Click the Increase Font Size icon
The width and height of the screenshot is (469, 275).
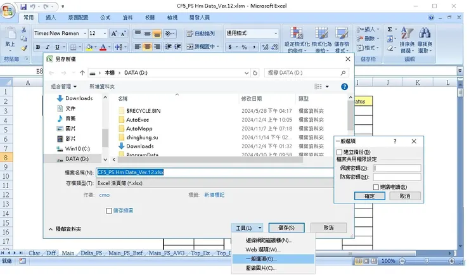click(x=113, y=34)
